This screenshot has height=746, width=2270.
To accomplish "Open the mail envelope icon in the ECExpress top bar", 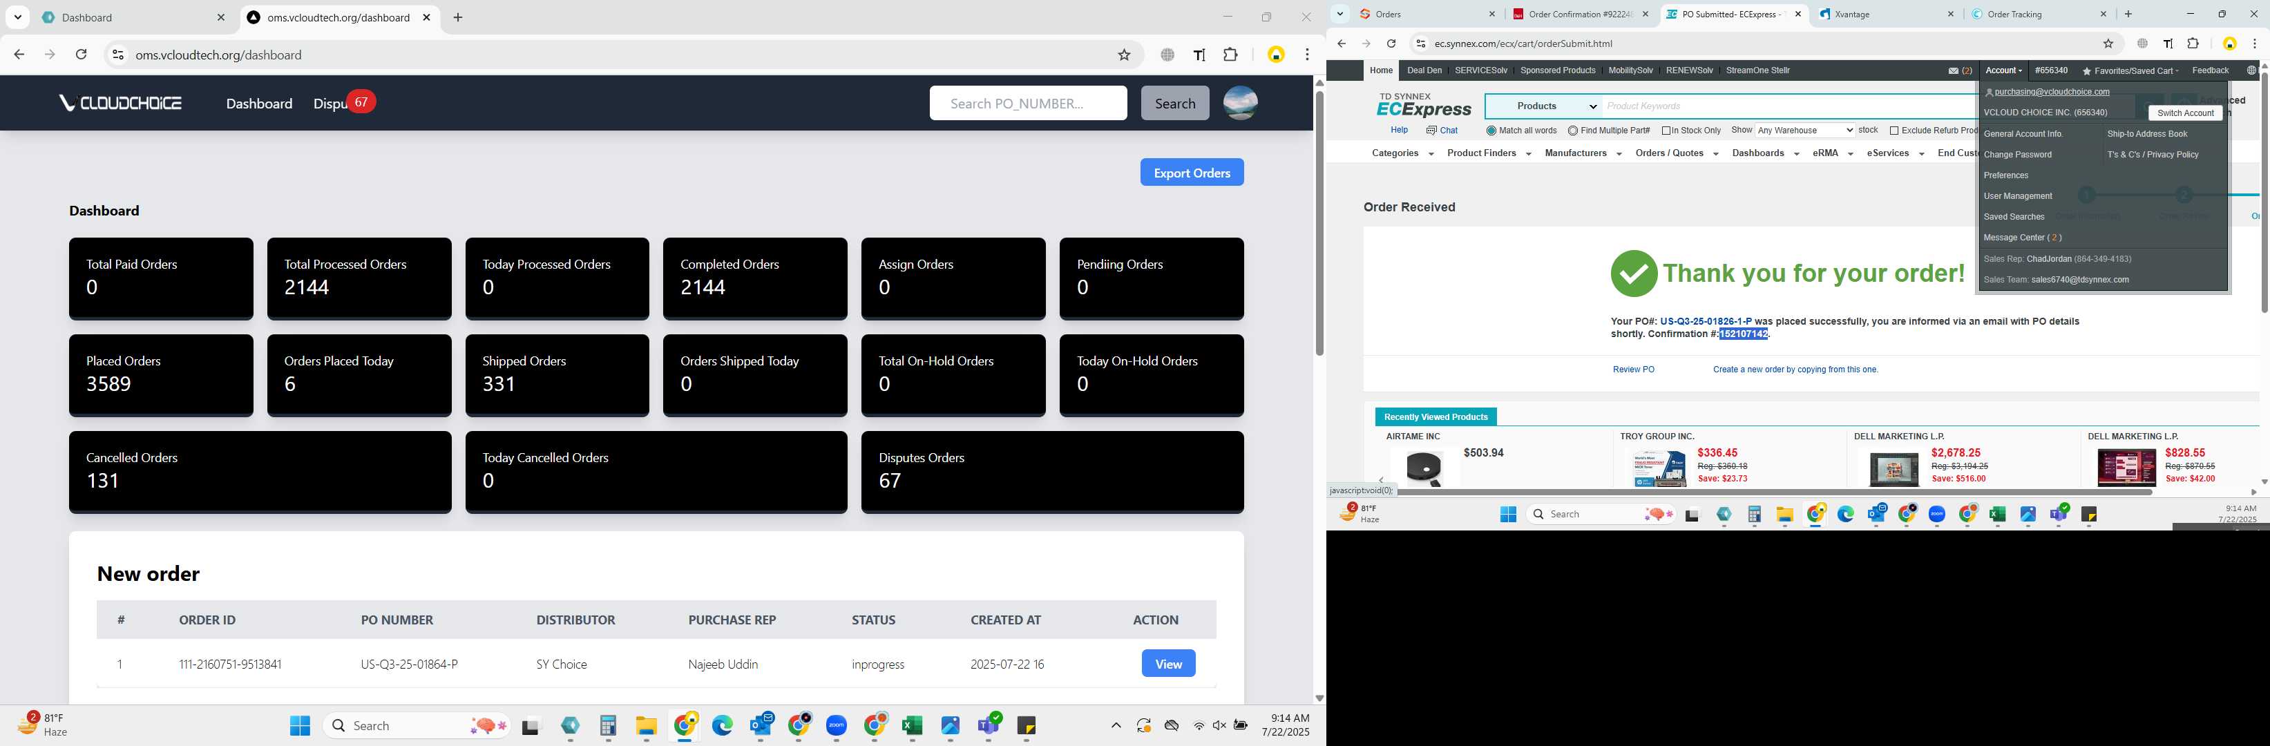I will tap(1953, 70).
